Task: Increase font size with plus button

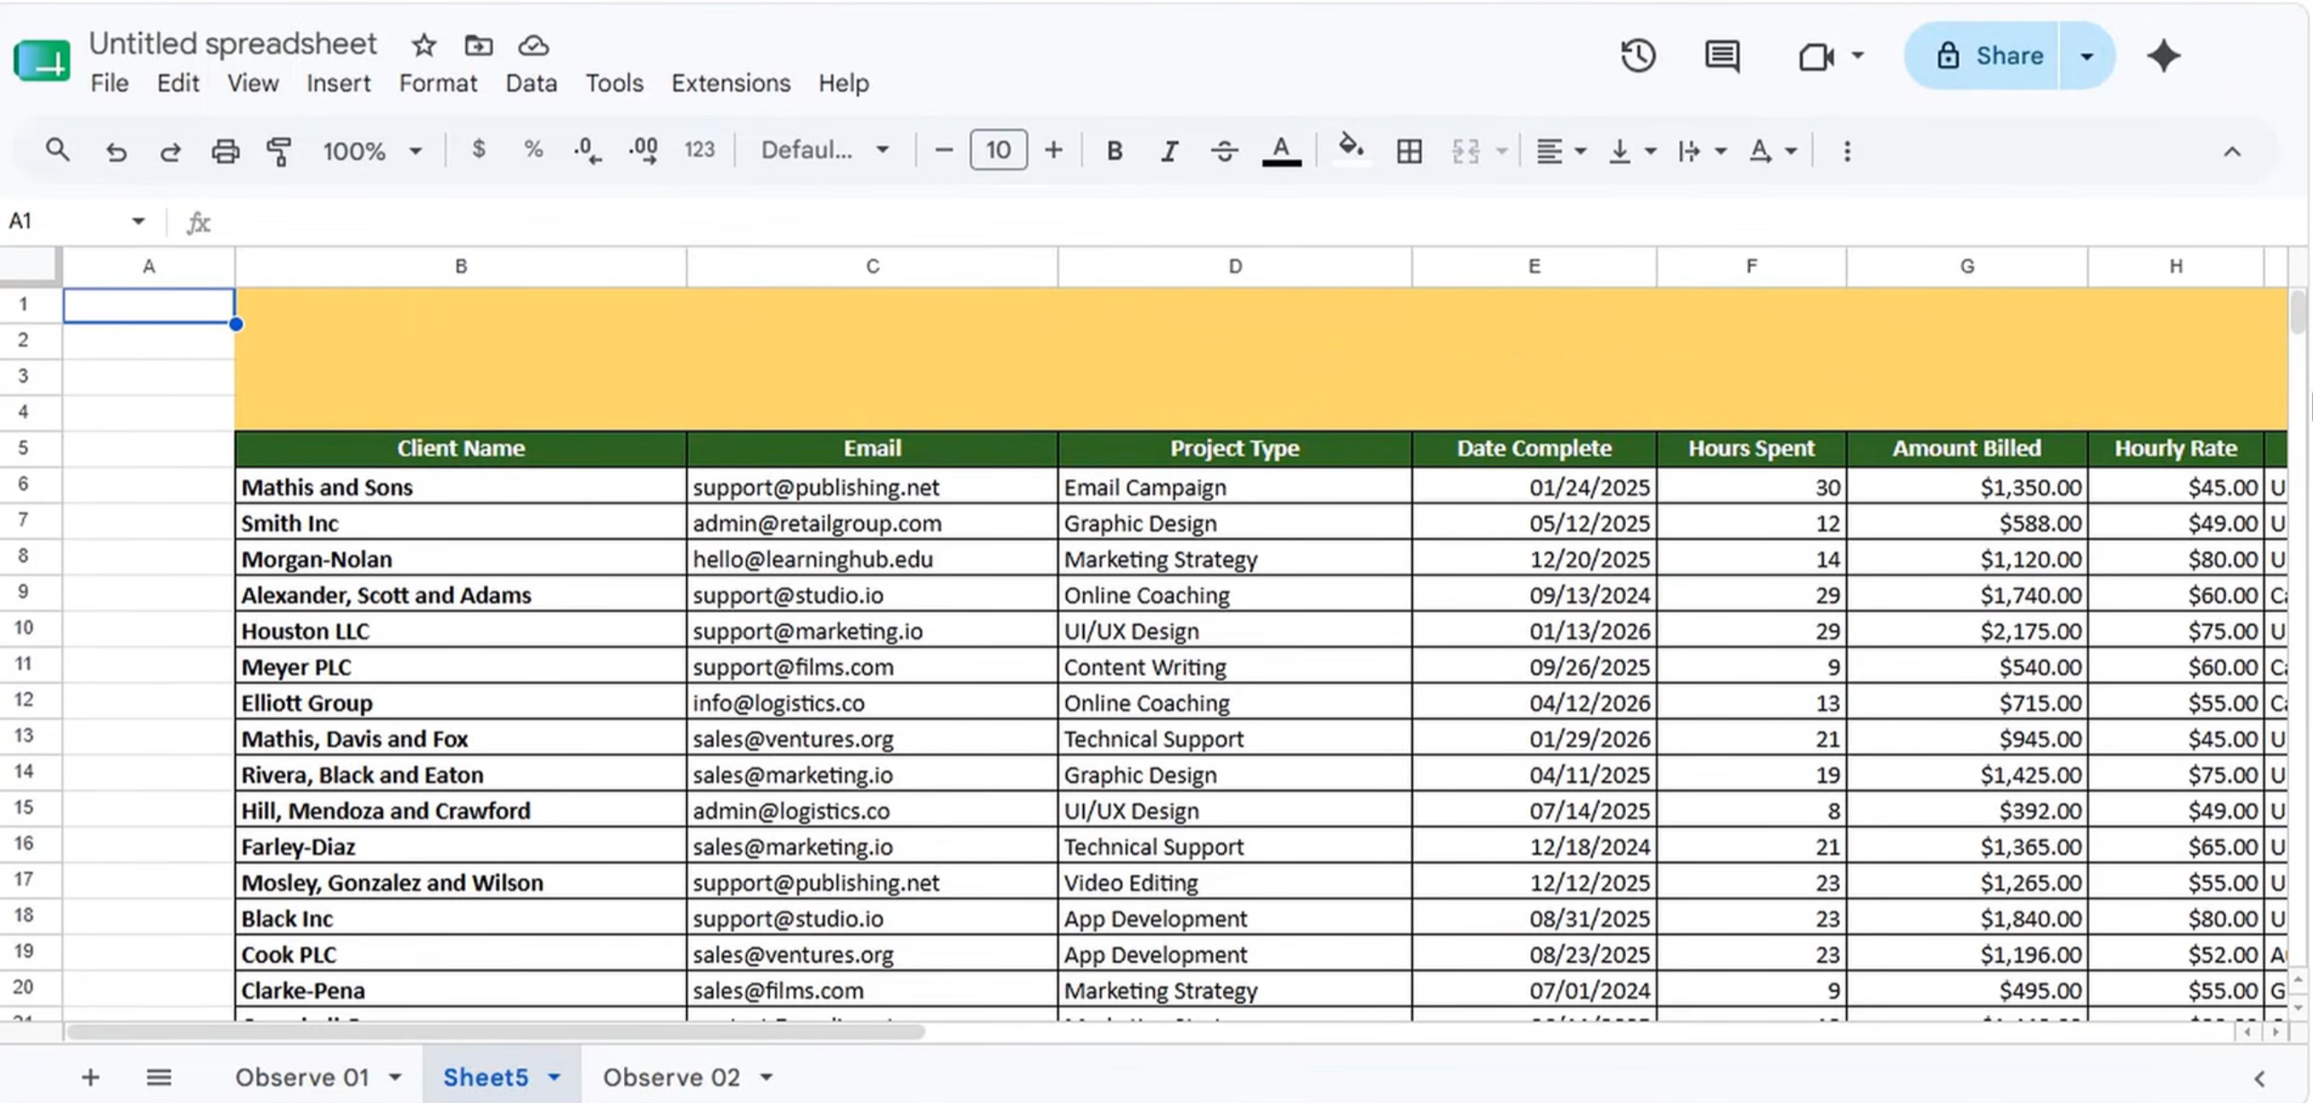Action: [1053, 150]
